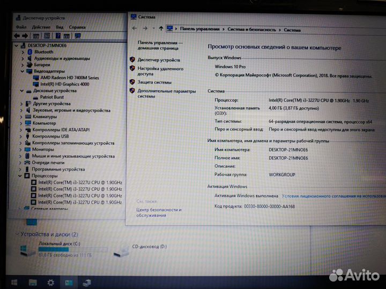The width and height of the screenshot is (386, 289).
Task: Open the Справка menu
Action: coord(77,27)
